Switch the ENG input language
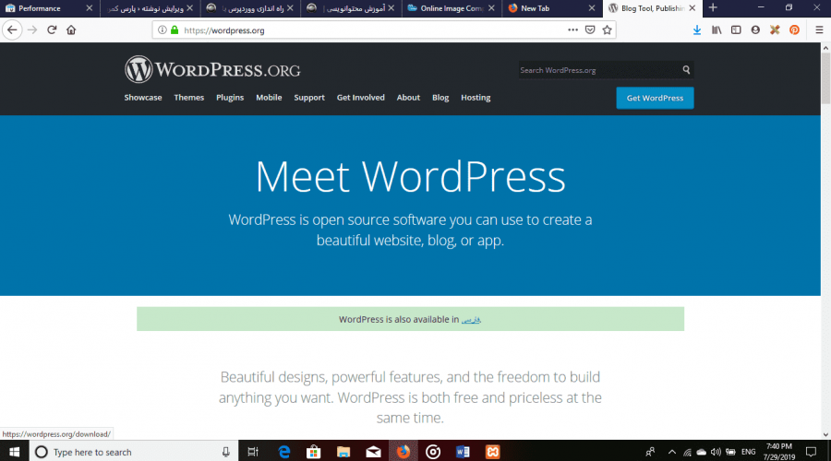 point(748,452)
